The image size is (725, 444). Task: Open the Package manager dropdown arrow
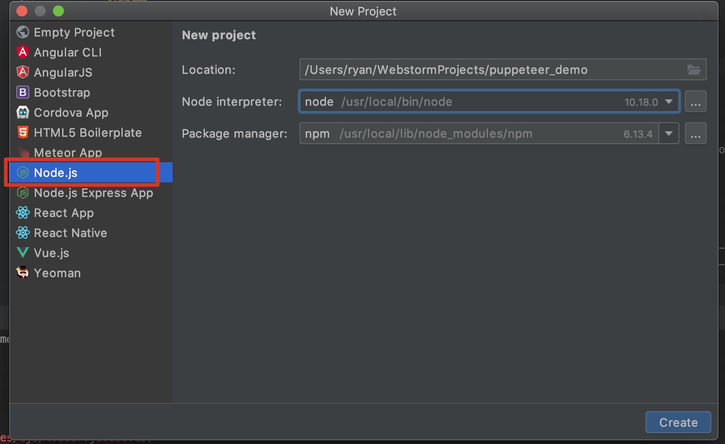[669, 134]
